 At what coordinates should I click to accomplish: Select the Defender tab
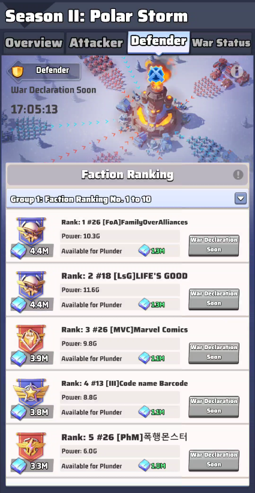pyautogui.click(x=158, y=42)
